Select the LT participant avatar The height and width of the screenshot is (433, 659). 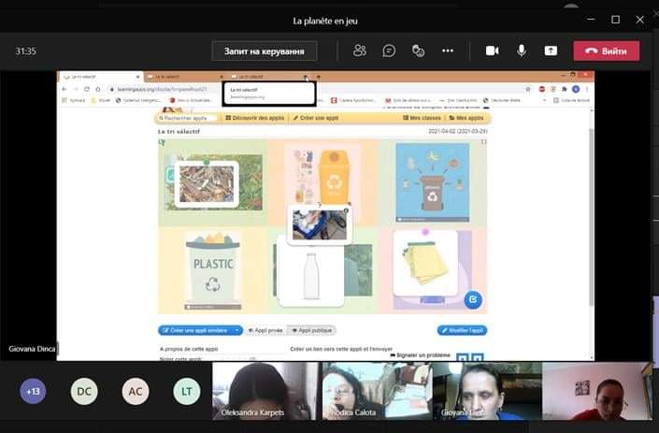[187, 391]
